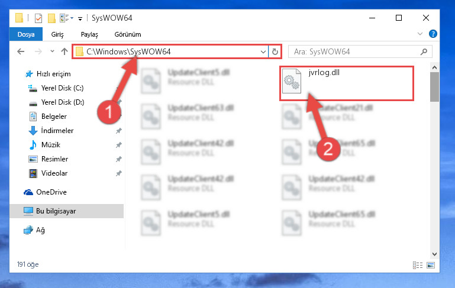Open Customize Quick Access Toolbar dropdown

pos(80,19)
